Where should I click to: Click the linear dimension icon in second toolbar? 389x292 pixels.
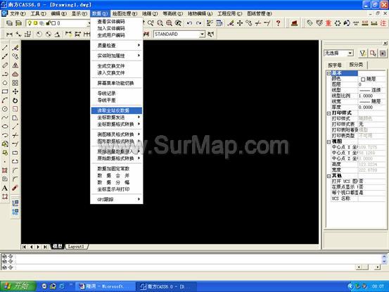pyautogui.click(x=9, y=34)
